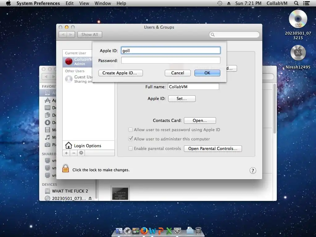Click the Movies film icon in Finder sidebar
316x237 pixels.
(x=47, y=130)
